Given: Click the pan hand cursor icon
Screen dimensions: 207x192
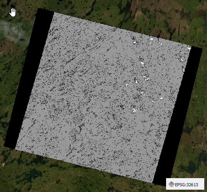Looking at the screenshot, I should tap(12, 12).
